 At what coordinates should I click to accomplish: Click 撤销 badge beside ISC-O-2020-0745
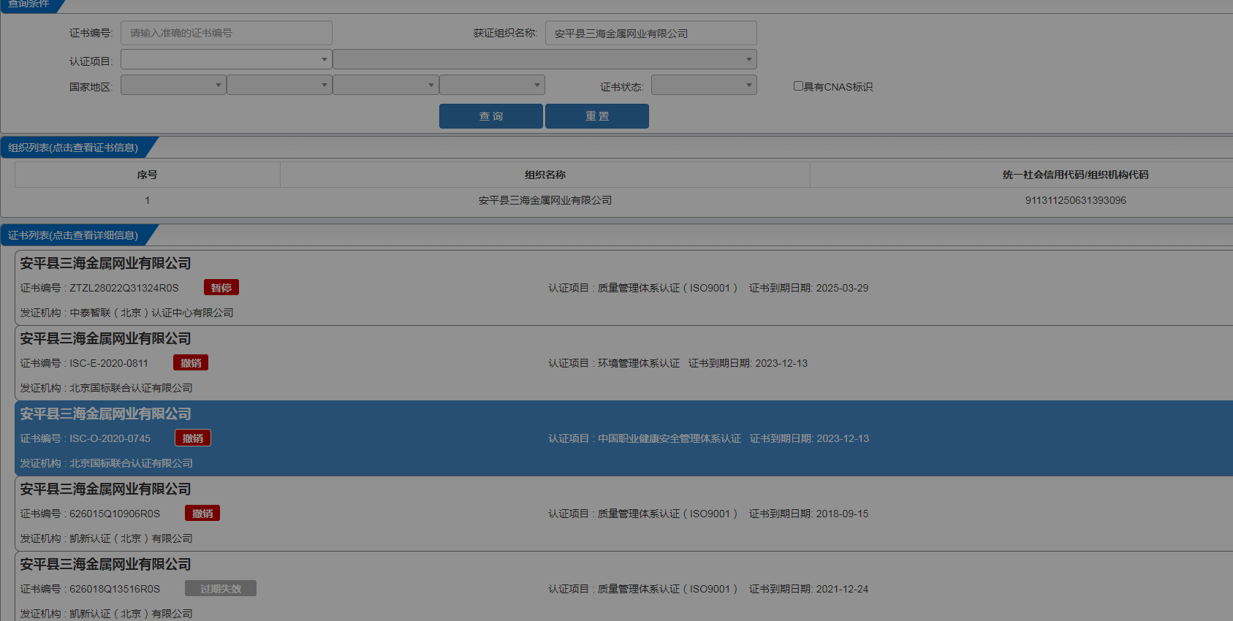pos(193,438)
